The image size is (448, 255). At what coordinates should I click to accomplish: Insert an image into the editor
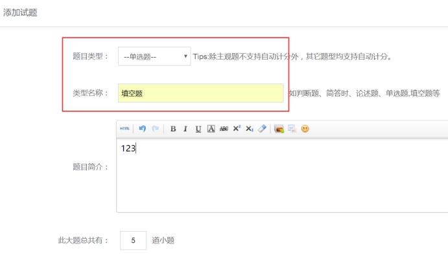(279, 129)
